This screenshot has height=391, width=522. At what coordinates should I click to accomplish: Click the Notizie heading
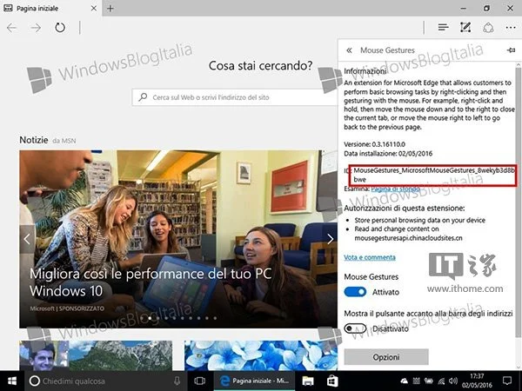[34, 140]
